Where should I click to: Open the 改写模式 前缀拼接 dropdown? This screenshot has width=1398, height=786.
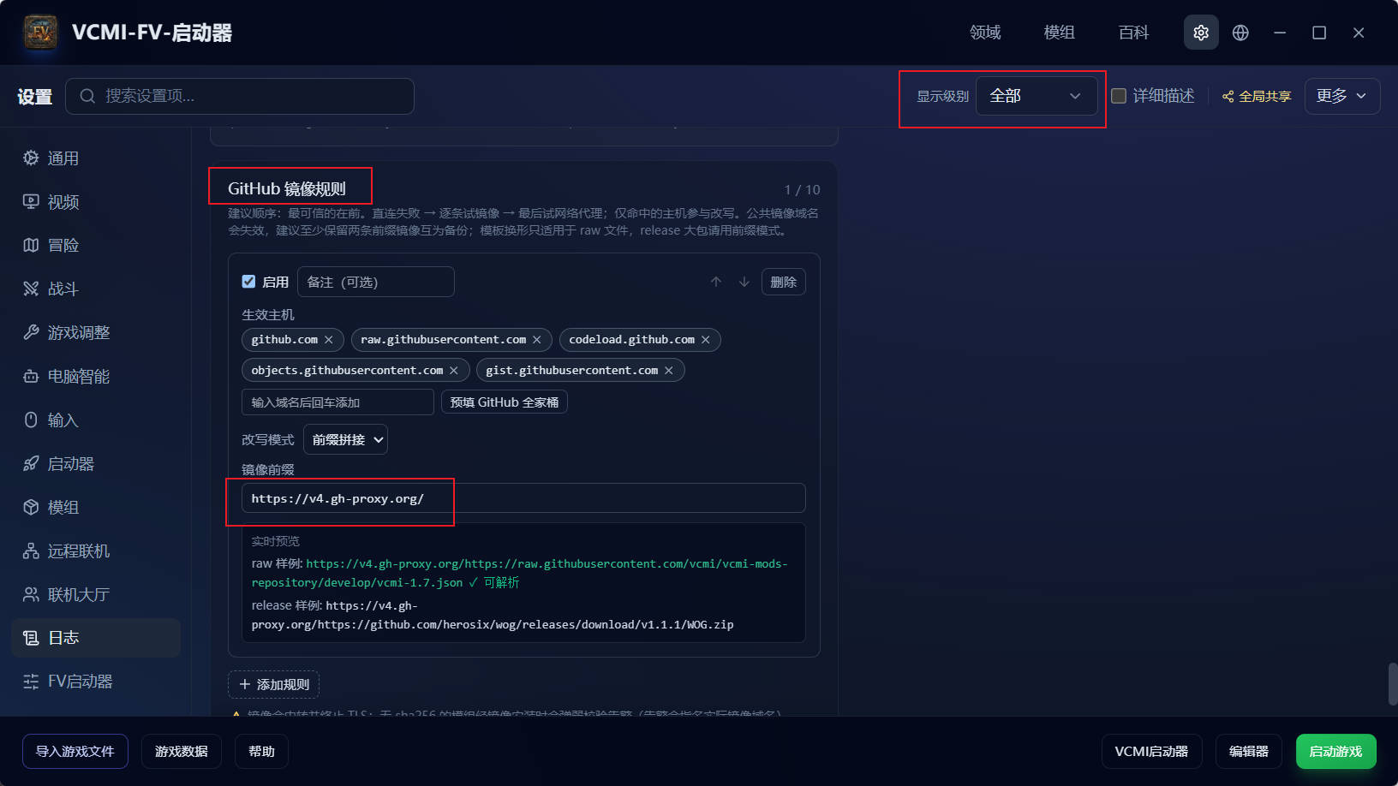click(345, 440)
